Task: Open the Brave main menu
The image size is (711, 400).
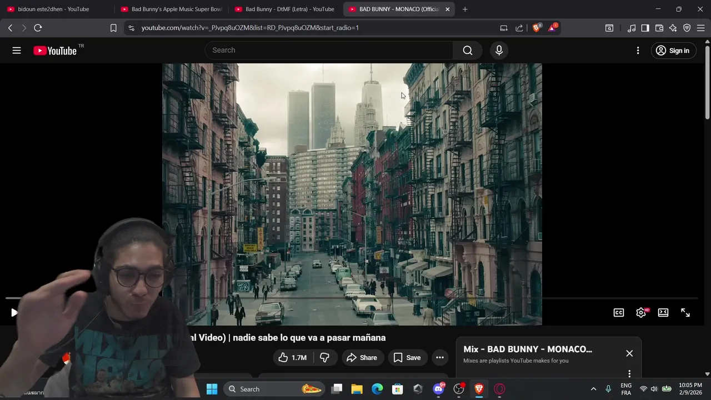Action: pyautogui.click(x=701, y=28)
